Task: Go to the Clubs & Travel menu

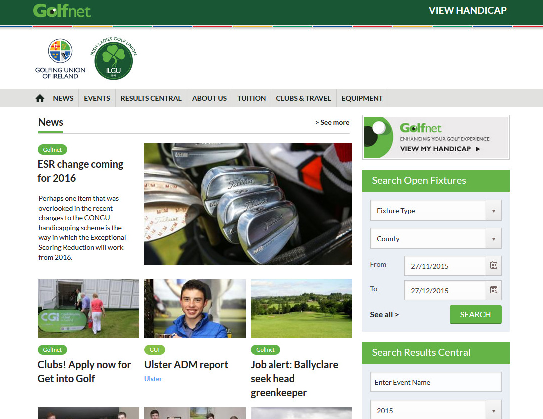Action: tap(303, 98)
